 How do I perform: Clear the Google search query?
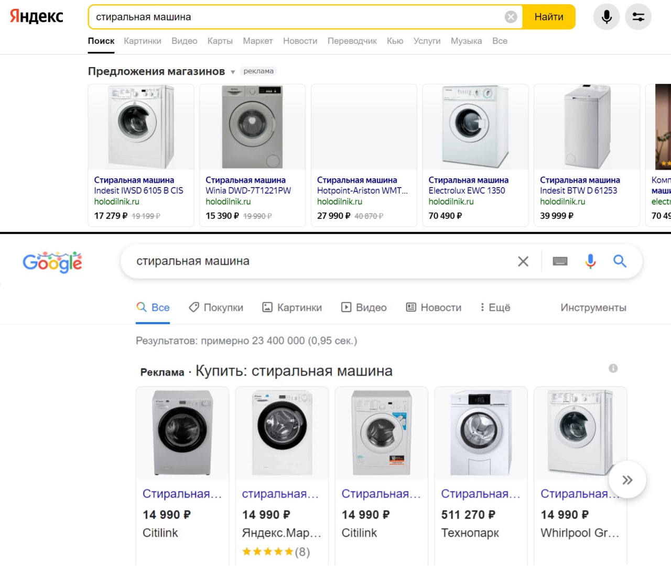pyautogui.click(x=523, y=261)
